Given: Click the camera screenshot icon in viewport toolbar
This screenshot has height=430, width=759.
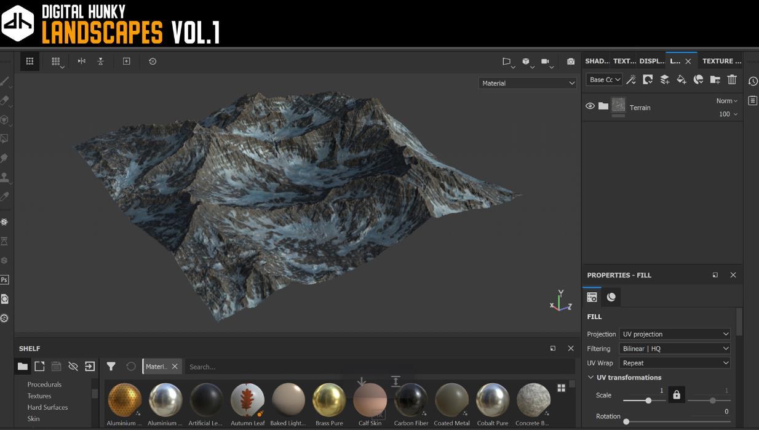Looking at the screenshot, I should coord(571,62).
